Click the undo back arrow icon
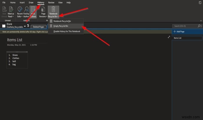Viewport: 203px width, 120px height. [28, 26]
